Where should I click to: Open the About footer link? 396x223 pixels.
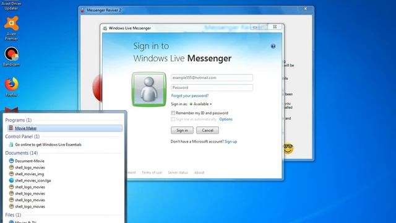pos(199,172)
